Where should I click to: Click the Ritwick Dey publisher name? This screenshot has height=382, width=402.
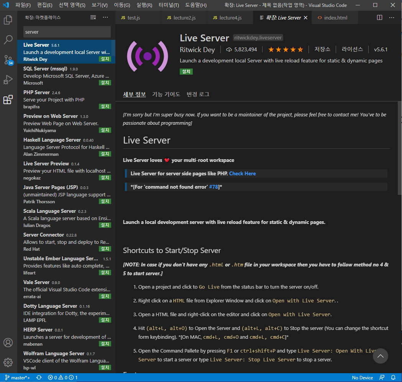point(197,50)
